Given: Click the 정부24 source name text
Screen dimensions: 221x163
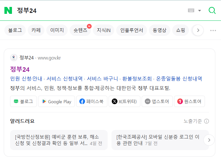Looking at the screenshot, I should 26,58.
